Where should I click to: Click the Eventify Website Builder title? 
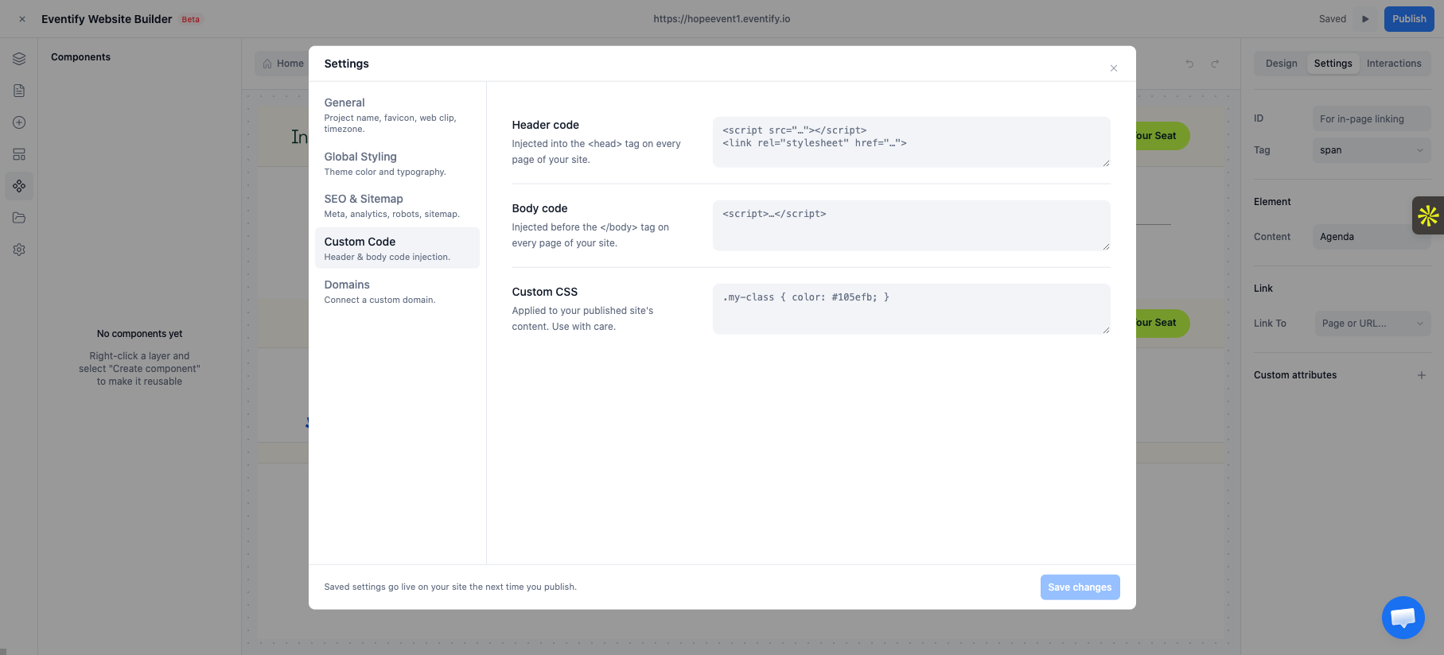107,19
